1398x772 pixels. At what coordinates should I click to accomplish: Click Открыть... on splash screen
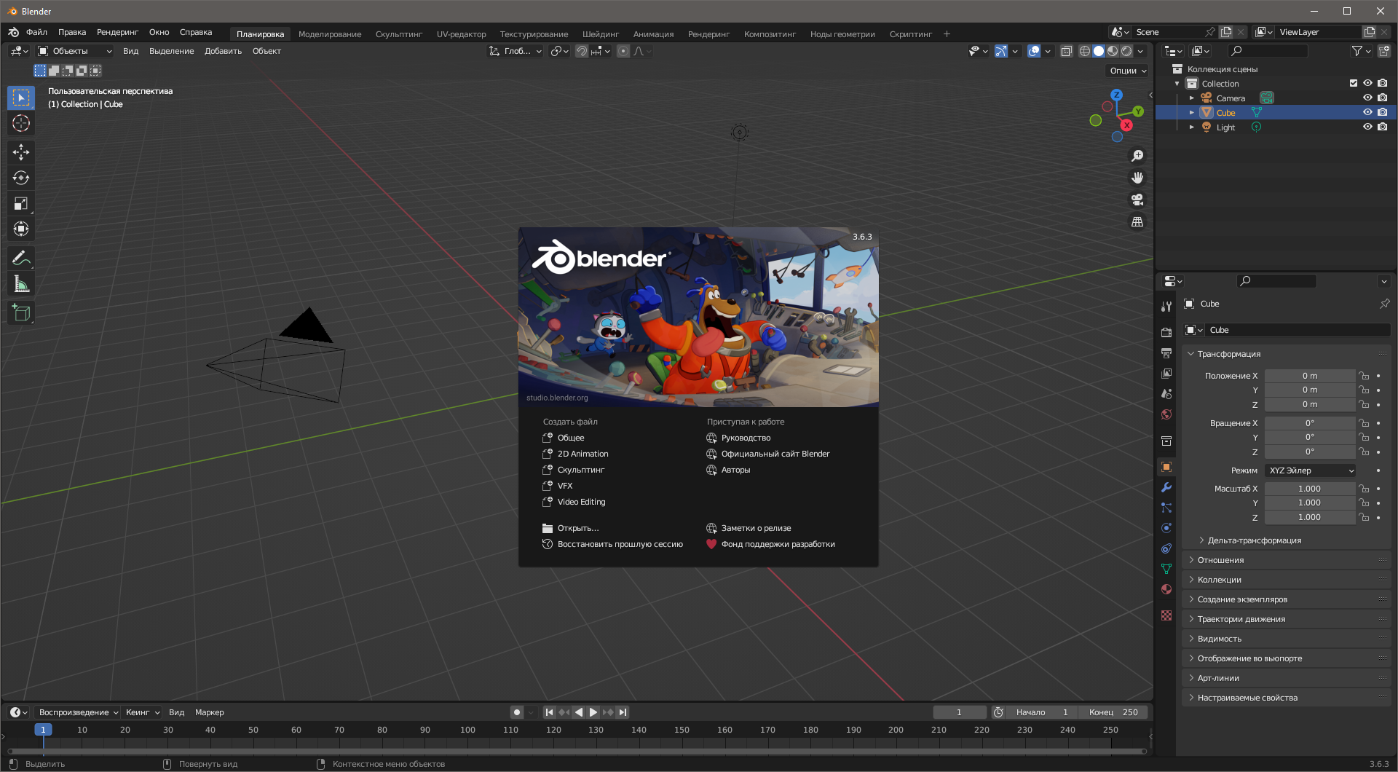[x=571, y=528]
